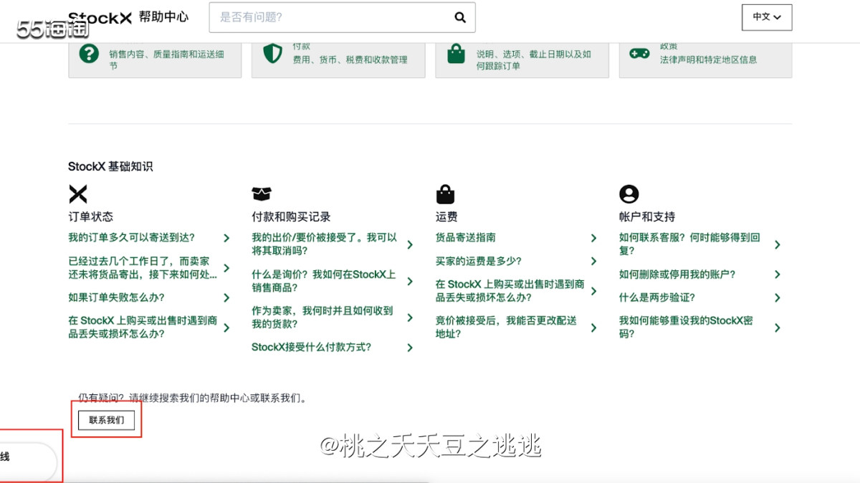
Task: Click the shopping bag icon above 运费
Action: click(x=445, y=193)
